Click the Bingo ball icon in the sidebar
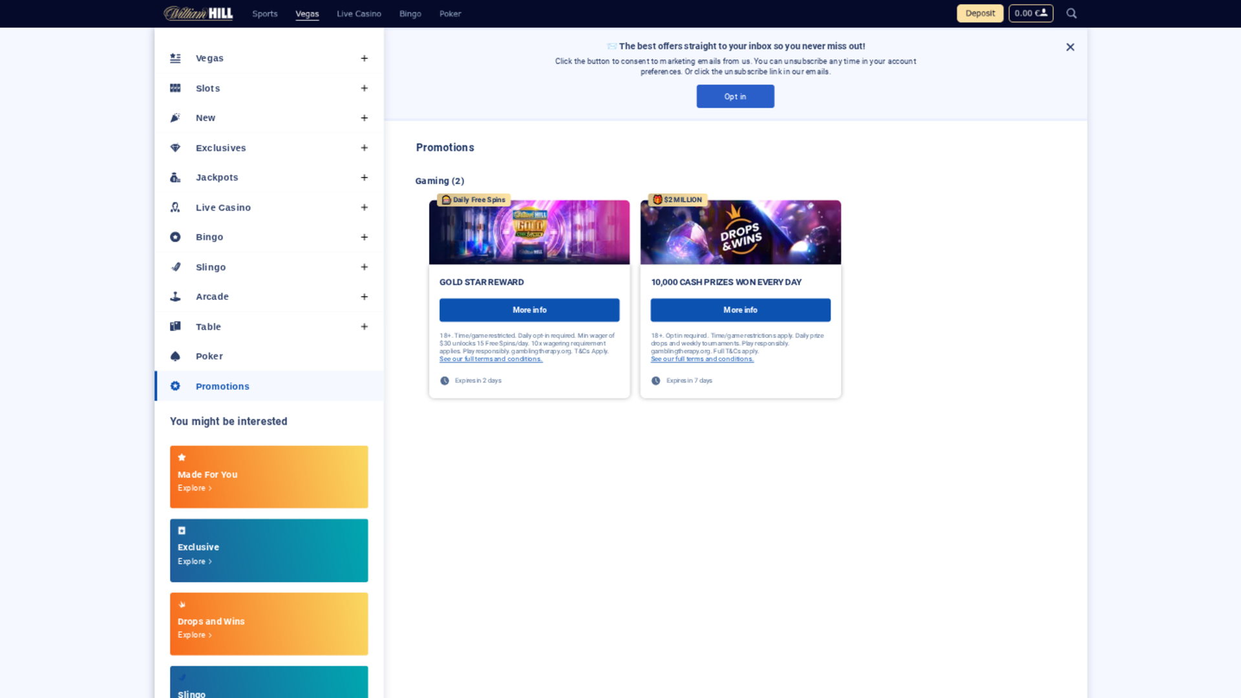 pyautogui.click(x=175, y=237)
